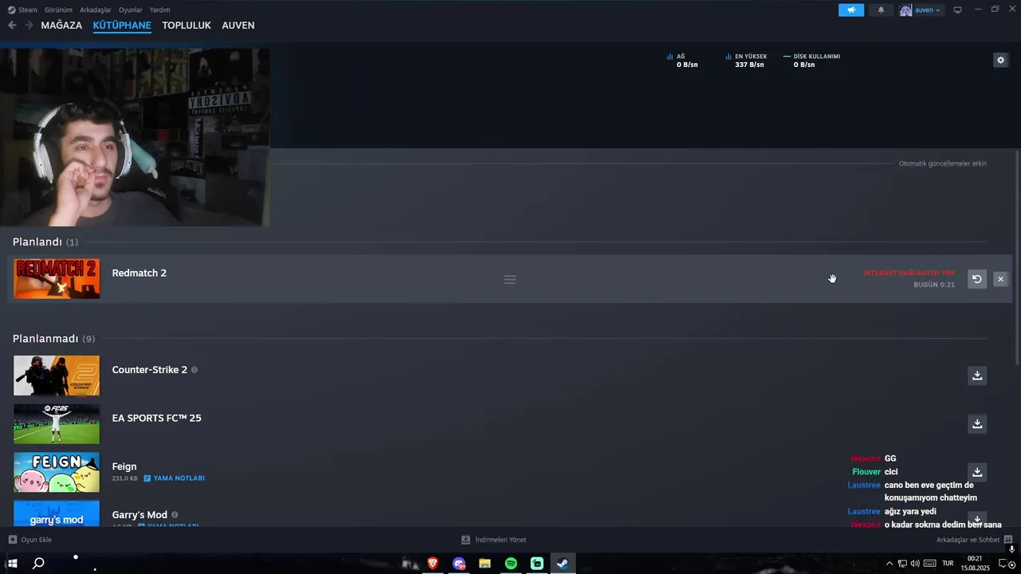Open Windows taskbar search
Screen dimensions: 1021x574
click(x=38, y=564)
